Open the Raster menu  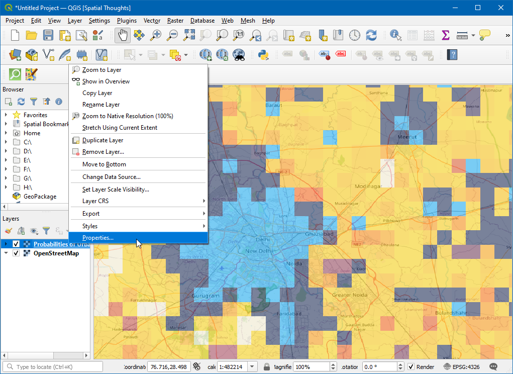(175, 21)
